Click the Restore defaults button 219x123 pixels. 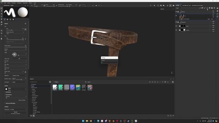(x=22, y=100)
